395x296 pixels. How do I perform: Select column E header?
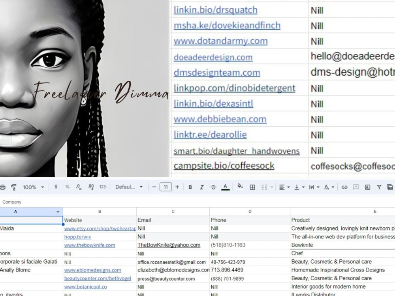(x=342, y=212)
